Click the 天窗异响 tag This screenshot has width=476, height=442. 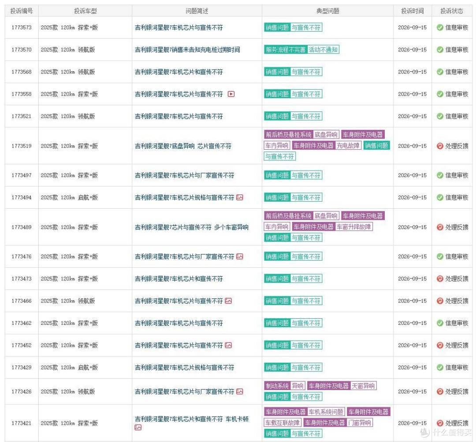[363, 386]
